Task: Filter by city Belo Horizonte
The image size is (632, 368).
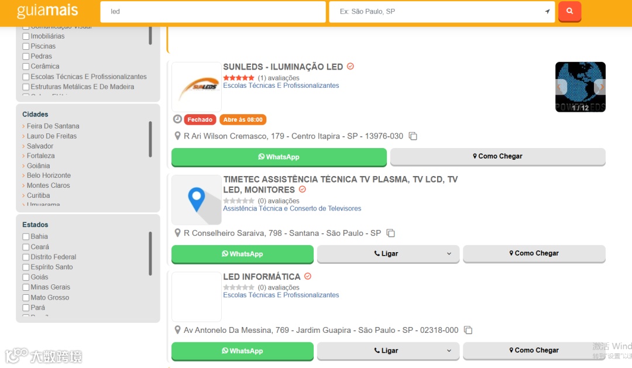Action: (49, 176)
